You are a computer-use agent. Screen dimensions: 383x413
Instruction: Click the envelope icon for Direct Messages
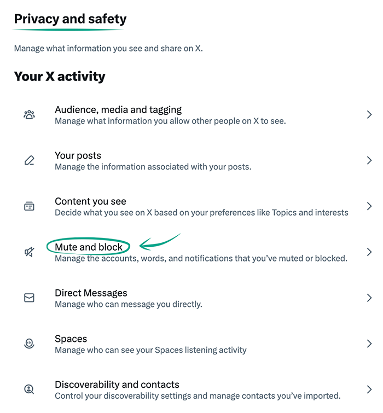click(29, 298)
